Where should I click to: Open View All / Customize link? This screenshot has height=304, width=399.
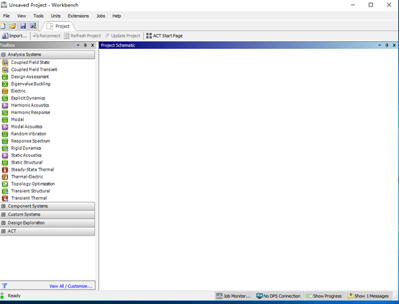(71, 286)
